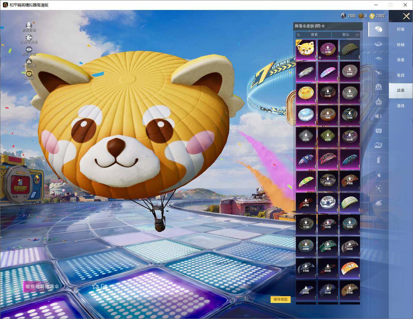
Task: Select the drone category icon in sidebar
Action: (379, 59)
